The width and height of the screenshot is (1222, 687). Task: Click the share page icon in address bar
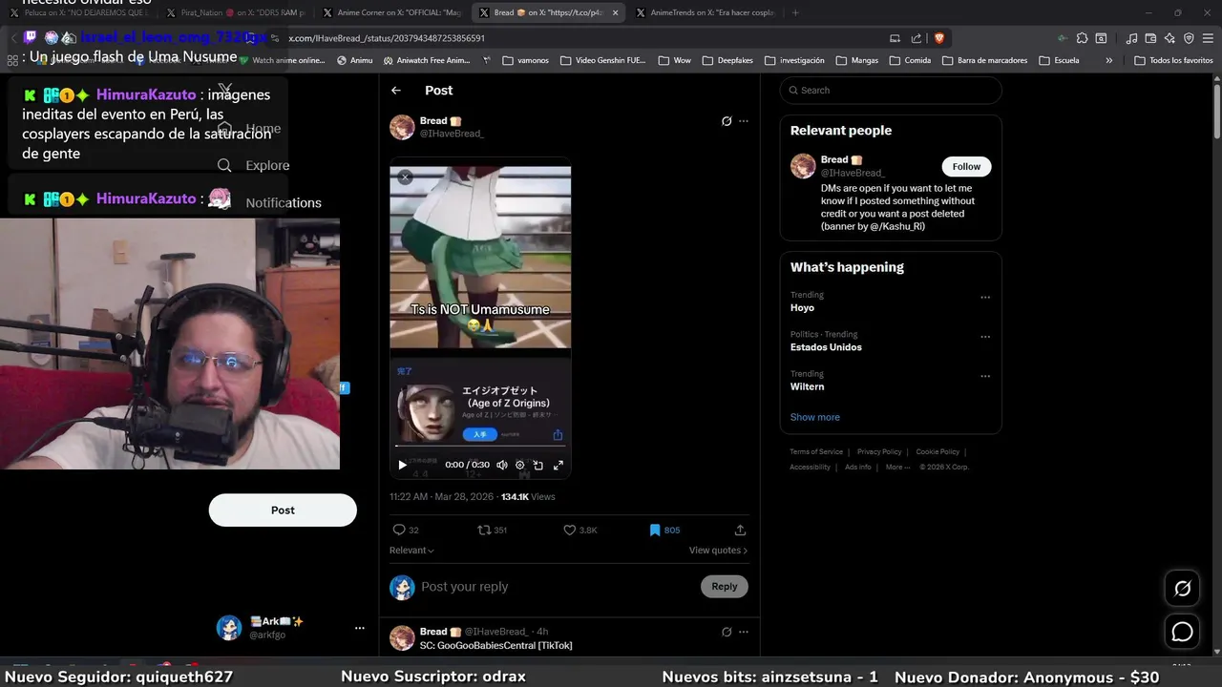[916, 38]
